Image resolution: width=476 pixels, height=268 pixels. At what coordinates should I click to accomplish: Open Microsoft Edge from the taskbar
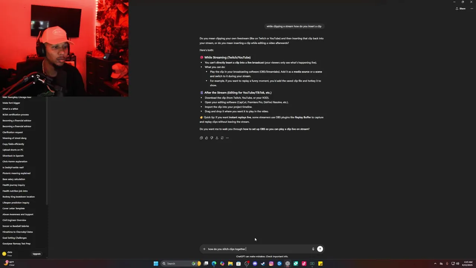(x=214, y=264)
